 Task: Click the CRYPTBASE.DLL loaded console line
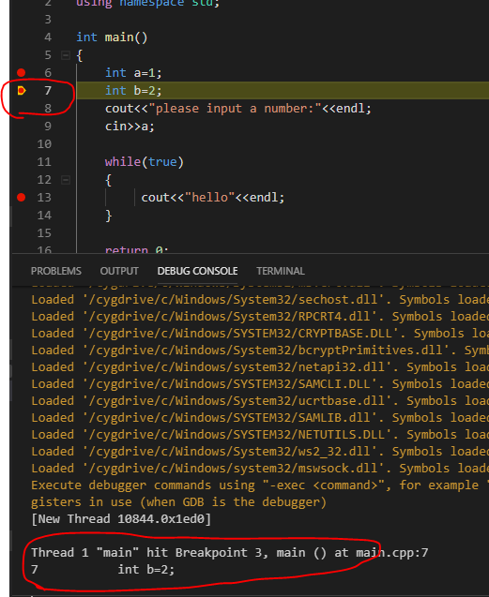click(x=260, y=333)
